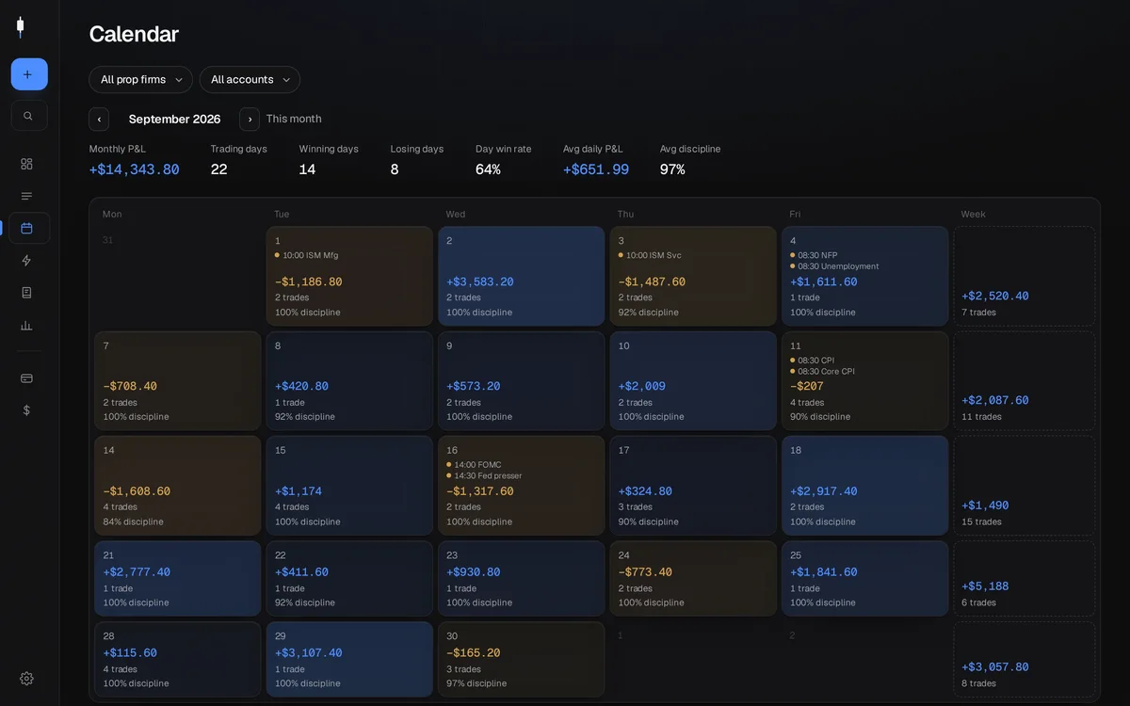Click the Day win rate 64% value
Viewport: 1130px width, 706px height.
[x=488, y=169]
